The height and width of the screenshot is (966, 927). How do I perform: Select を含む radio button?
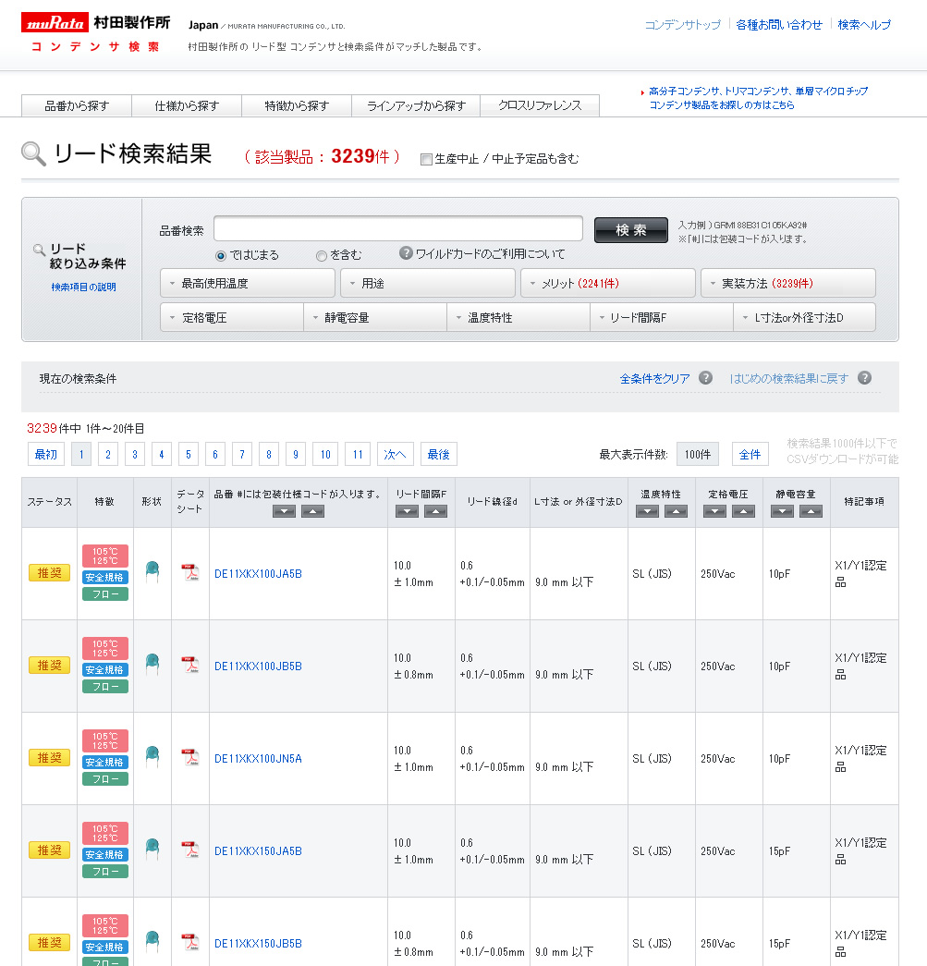pos(321,256)
